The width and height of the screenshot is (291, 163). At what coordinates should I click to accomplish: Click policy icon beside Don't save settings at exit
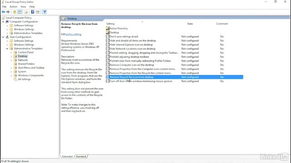pos(107,37)
